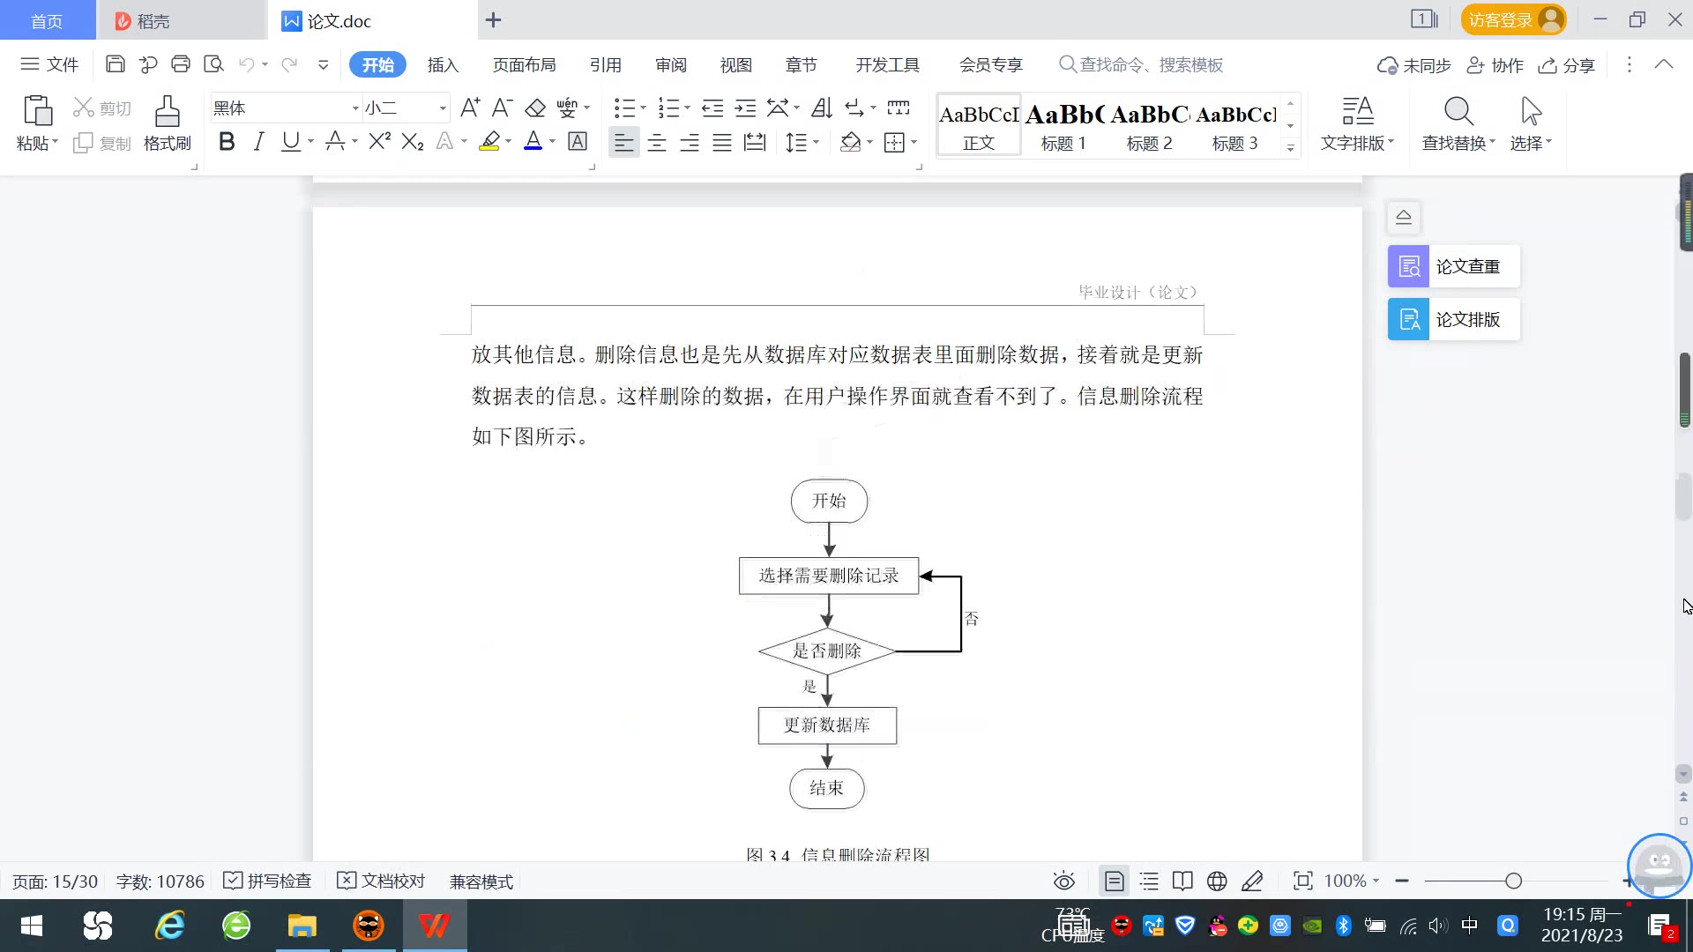Expand the font size dropdown 小二
This screenshot has height=952, width=1693.
[443, 108]
